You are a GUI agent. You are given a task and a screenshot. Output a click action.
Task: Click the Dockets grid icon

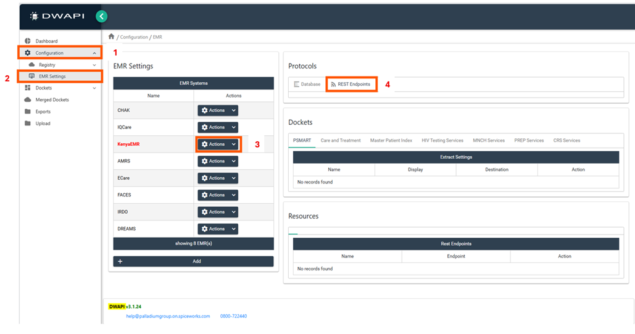click(28, 88)
